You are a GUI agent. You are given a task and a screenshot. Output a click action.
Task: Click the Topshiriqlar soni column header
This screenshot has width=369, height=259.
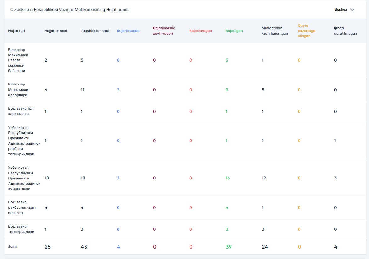coord(95,31)
